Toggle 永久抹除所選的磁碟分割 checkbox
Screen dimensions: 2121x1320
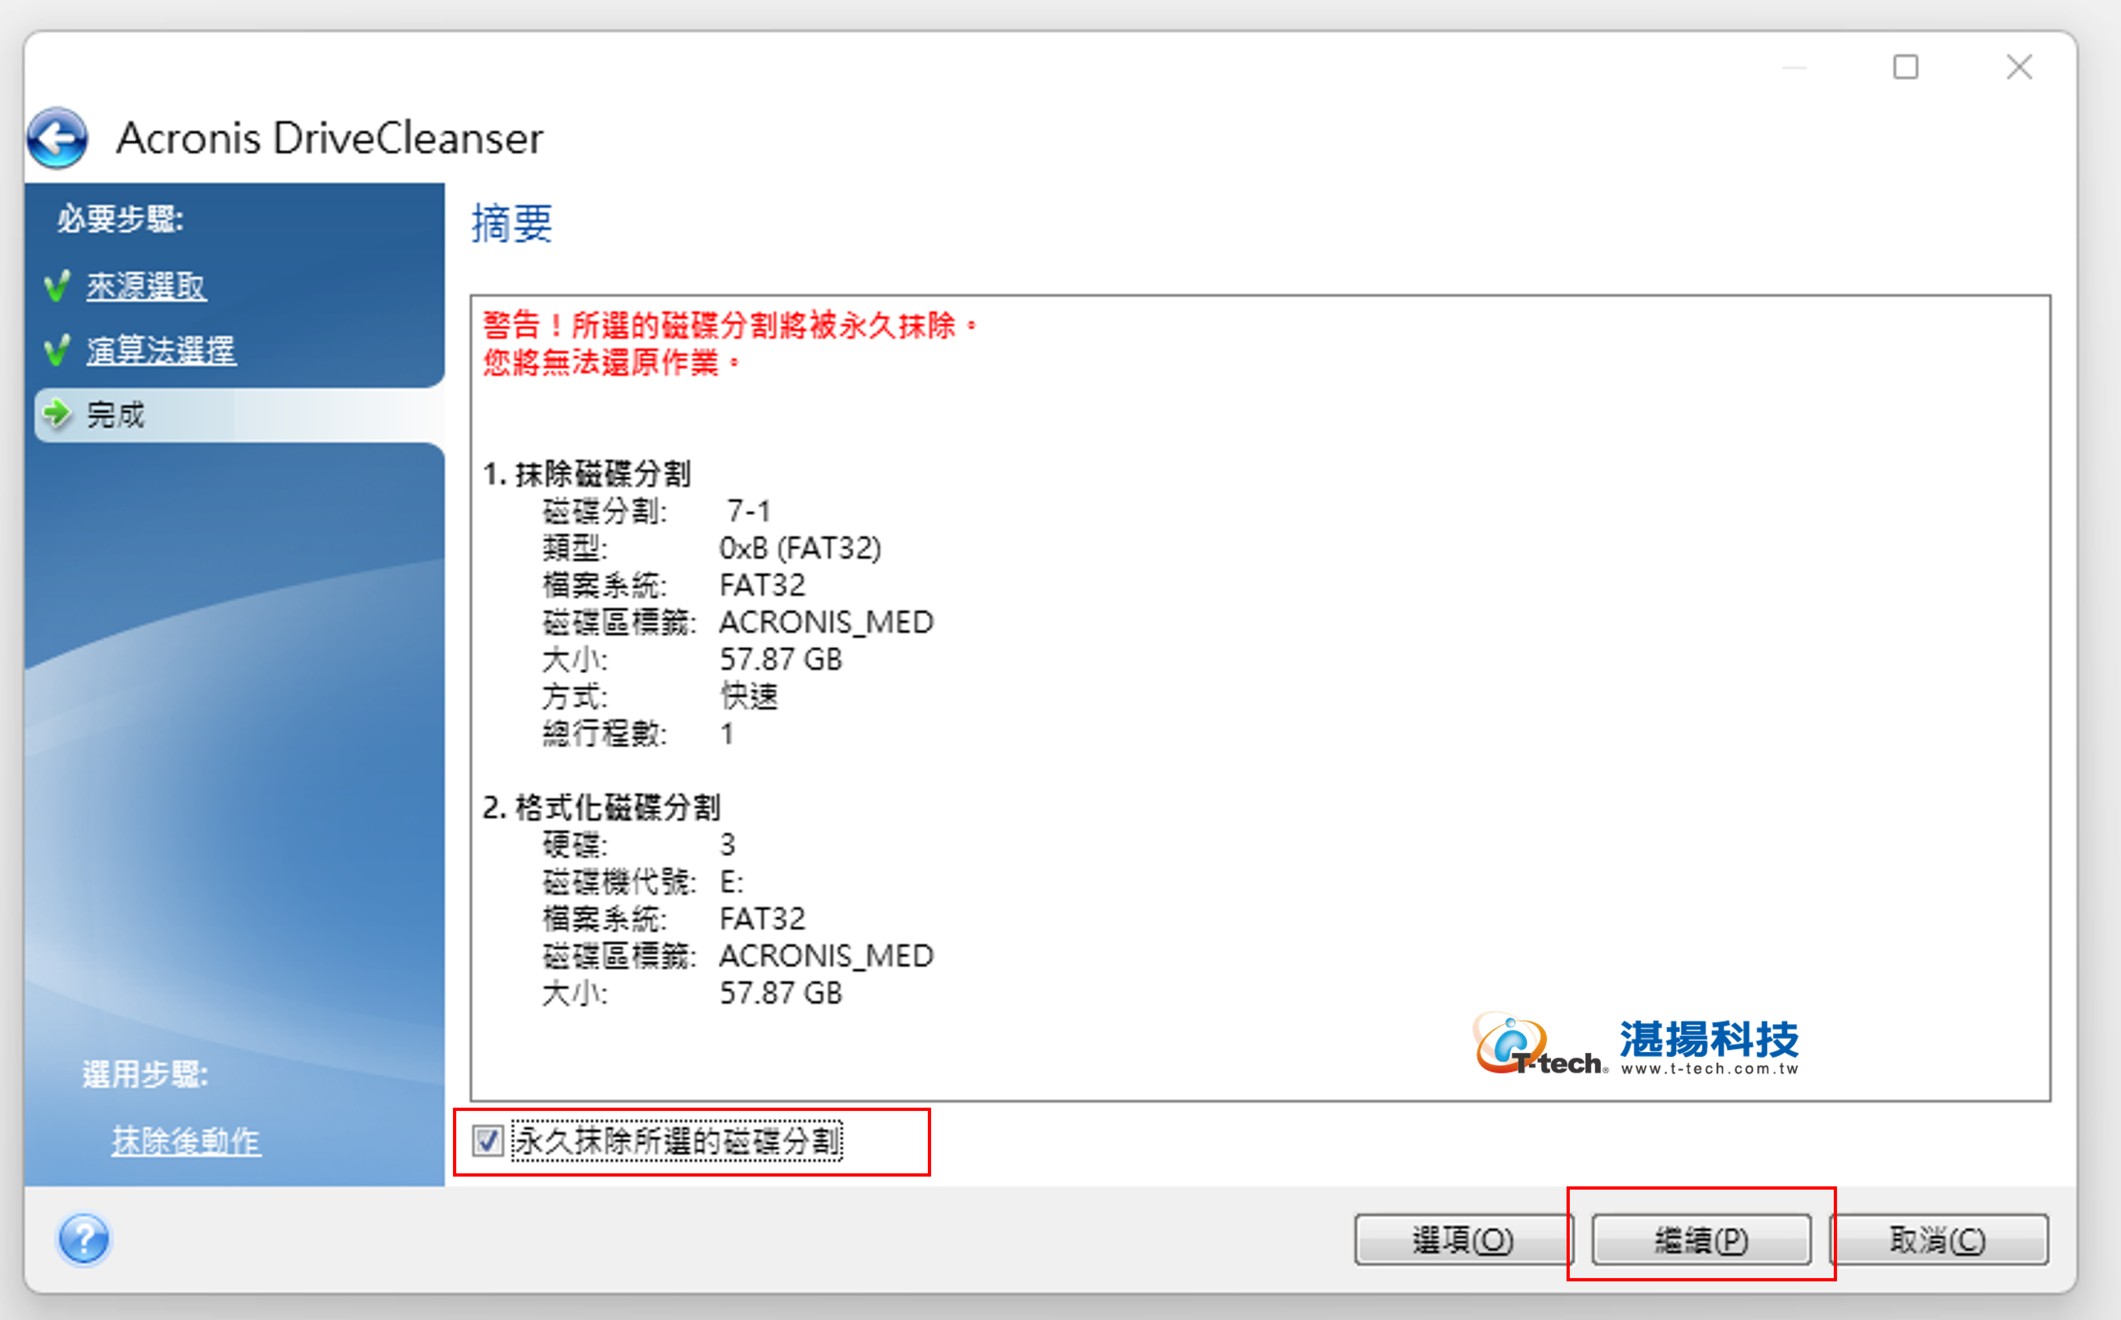(487, 1141)
